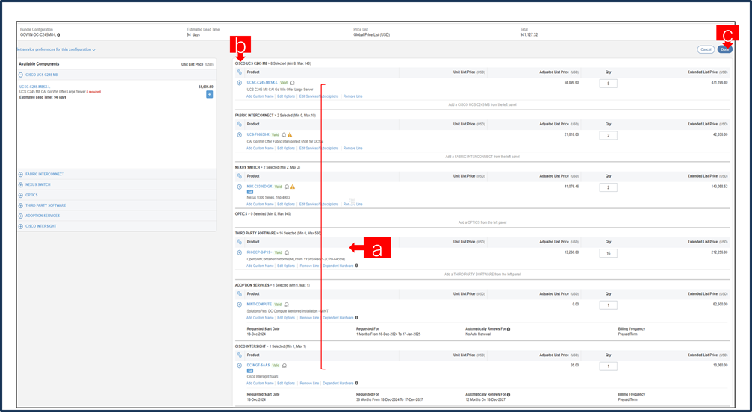Screen dimensions: 752x412
Task: Expand the MINT-COMPUTE product row
Action: point(239,305)
